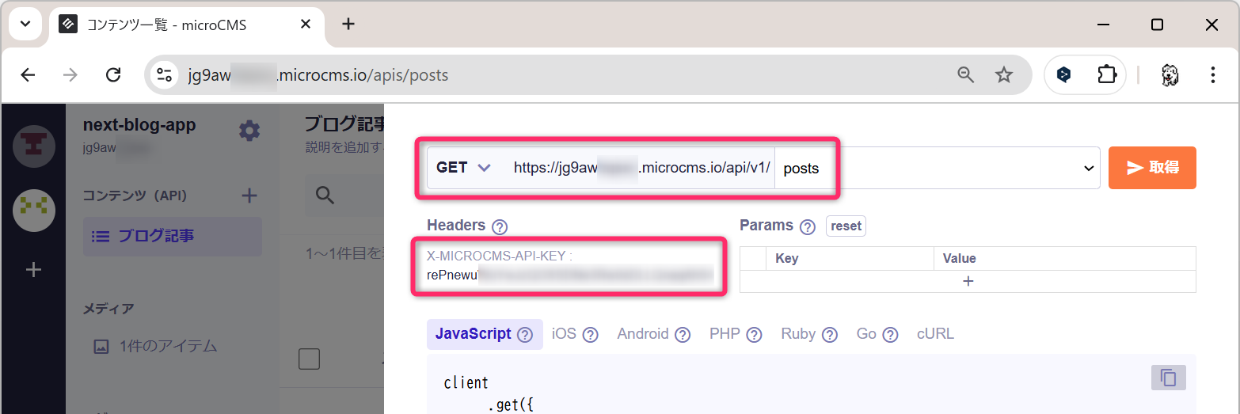Reset the Params with reset button

tap(846, 226)
